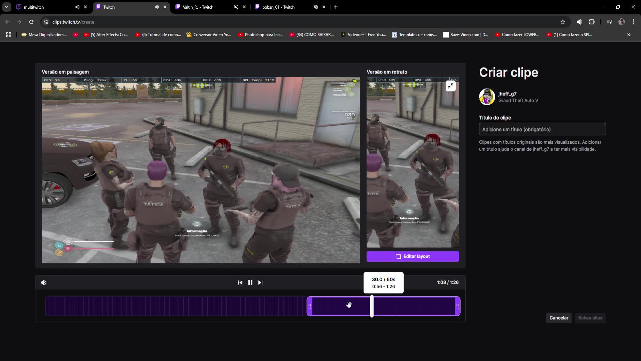Click the address bar URL

[x=73, y=22]
